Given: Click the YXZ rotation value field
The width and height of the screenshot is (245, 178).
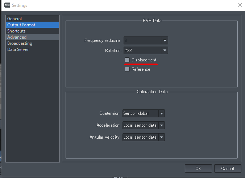Looking at the screenshot, I should [143, 51].
